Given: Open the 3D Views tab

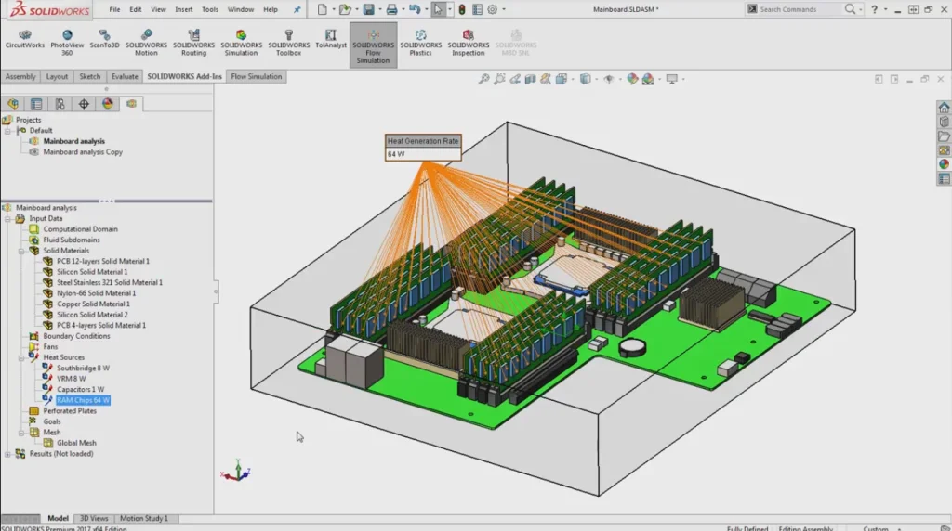Looking at the screenshot, I should 94,518.
